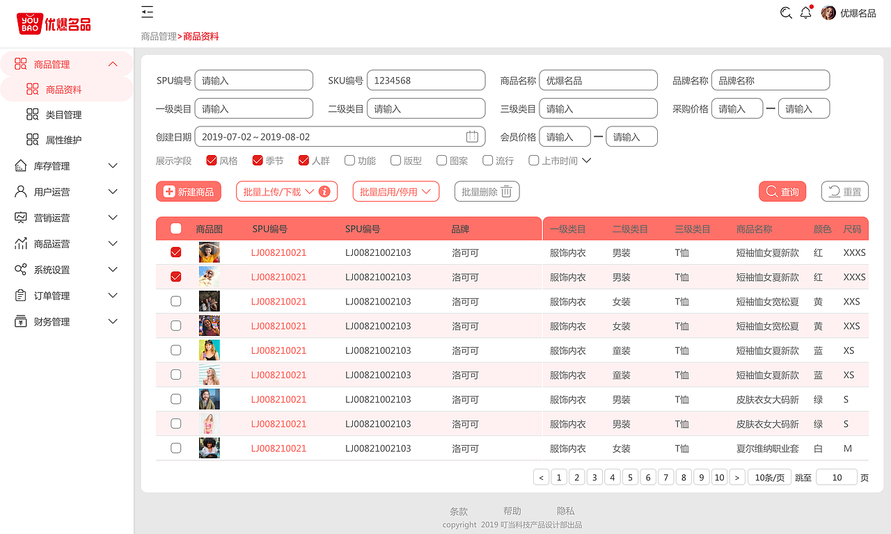Click the product thumbnail in the first row
Image resolution: width=891 pixels, height=534 pixels.
[209, 252]
